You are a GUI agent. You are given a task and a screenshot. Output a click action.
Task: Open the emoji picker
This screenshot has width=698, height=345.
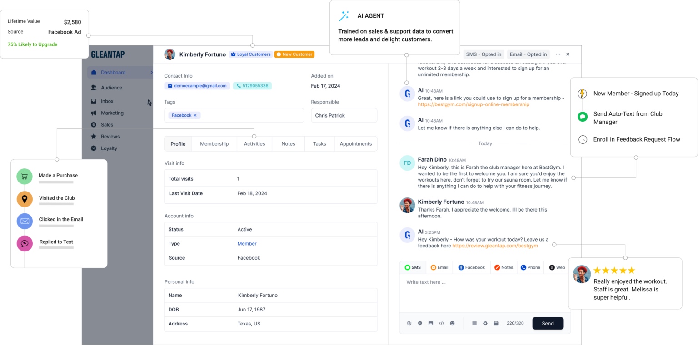tap(452, 323)
